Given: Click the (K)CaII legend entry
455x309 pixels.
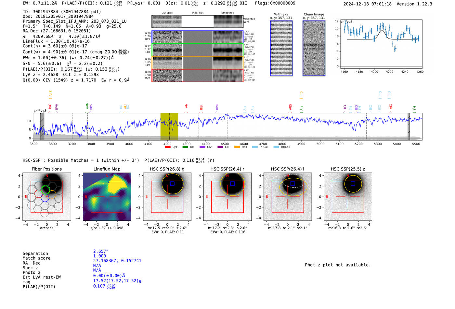Looking at the screenshot, I should pos(260,147).
